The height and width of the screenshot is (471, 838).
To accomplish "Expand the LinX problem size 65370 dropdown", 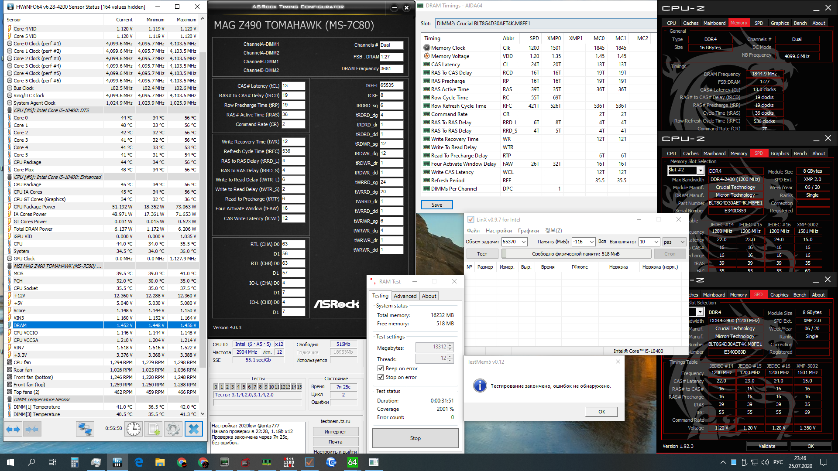I will (524, 242).
